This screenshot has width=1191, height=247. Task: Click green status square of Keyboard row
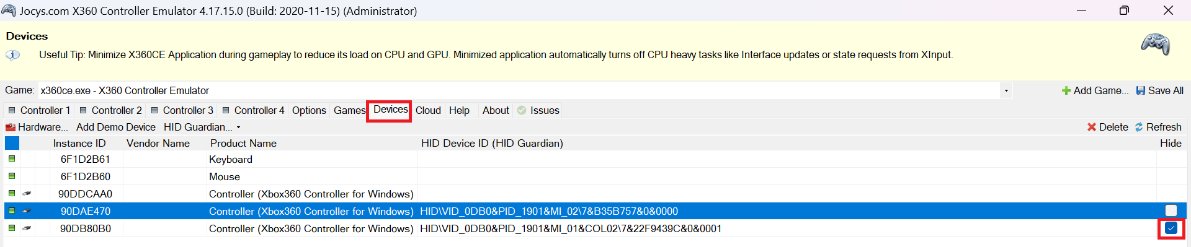pyautogui.click(x=12, y=159)
